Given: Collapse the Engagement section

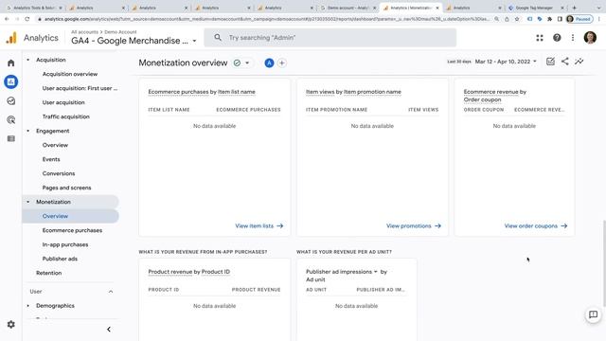Looking at the screenshot, I should (x=27, y=131).
